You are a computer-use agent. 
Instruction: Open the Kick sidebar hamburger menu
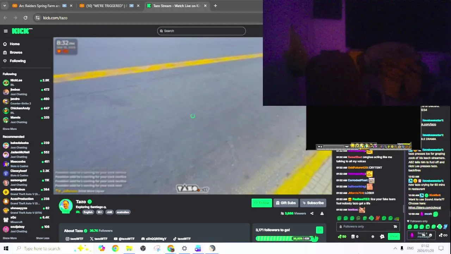point(6,31)
